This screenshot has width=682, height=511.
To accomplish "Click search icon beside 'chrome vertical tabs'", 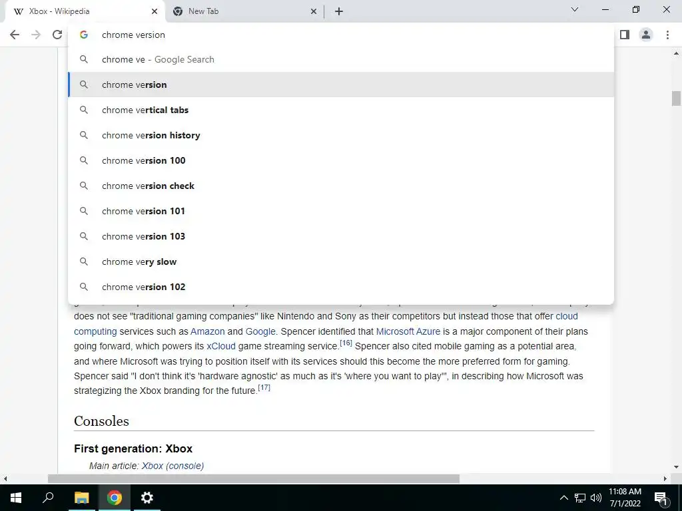I will click(84, 110).
